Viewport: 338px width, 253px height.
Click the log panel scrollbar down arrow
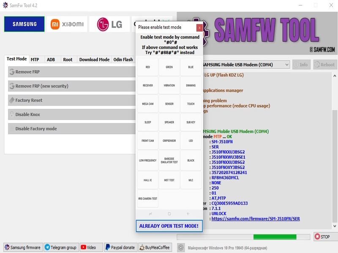[x=335, y=226]
